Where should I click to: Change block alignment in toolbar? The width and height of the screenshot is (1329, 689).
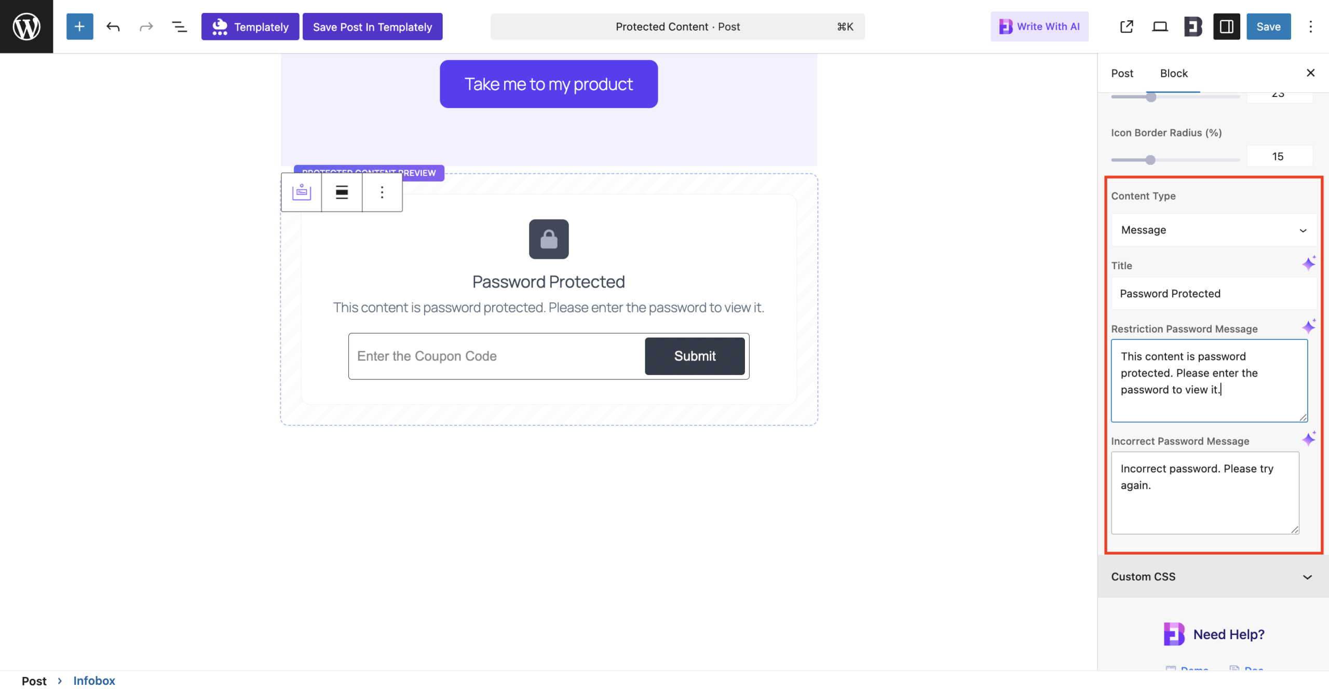pyautogui.click(x=342, y=192)
